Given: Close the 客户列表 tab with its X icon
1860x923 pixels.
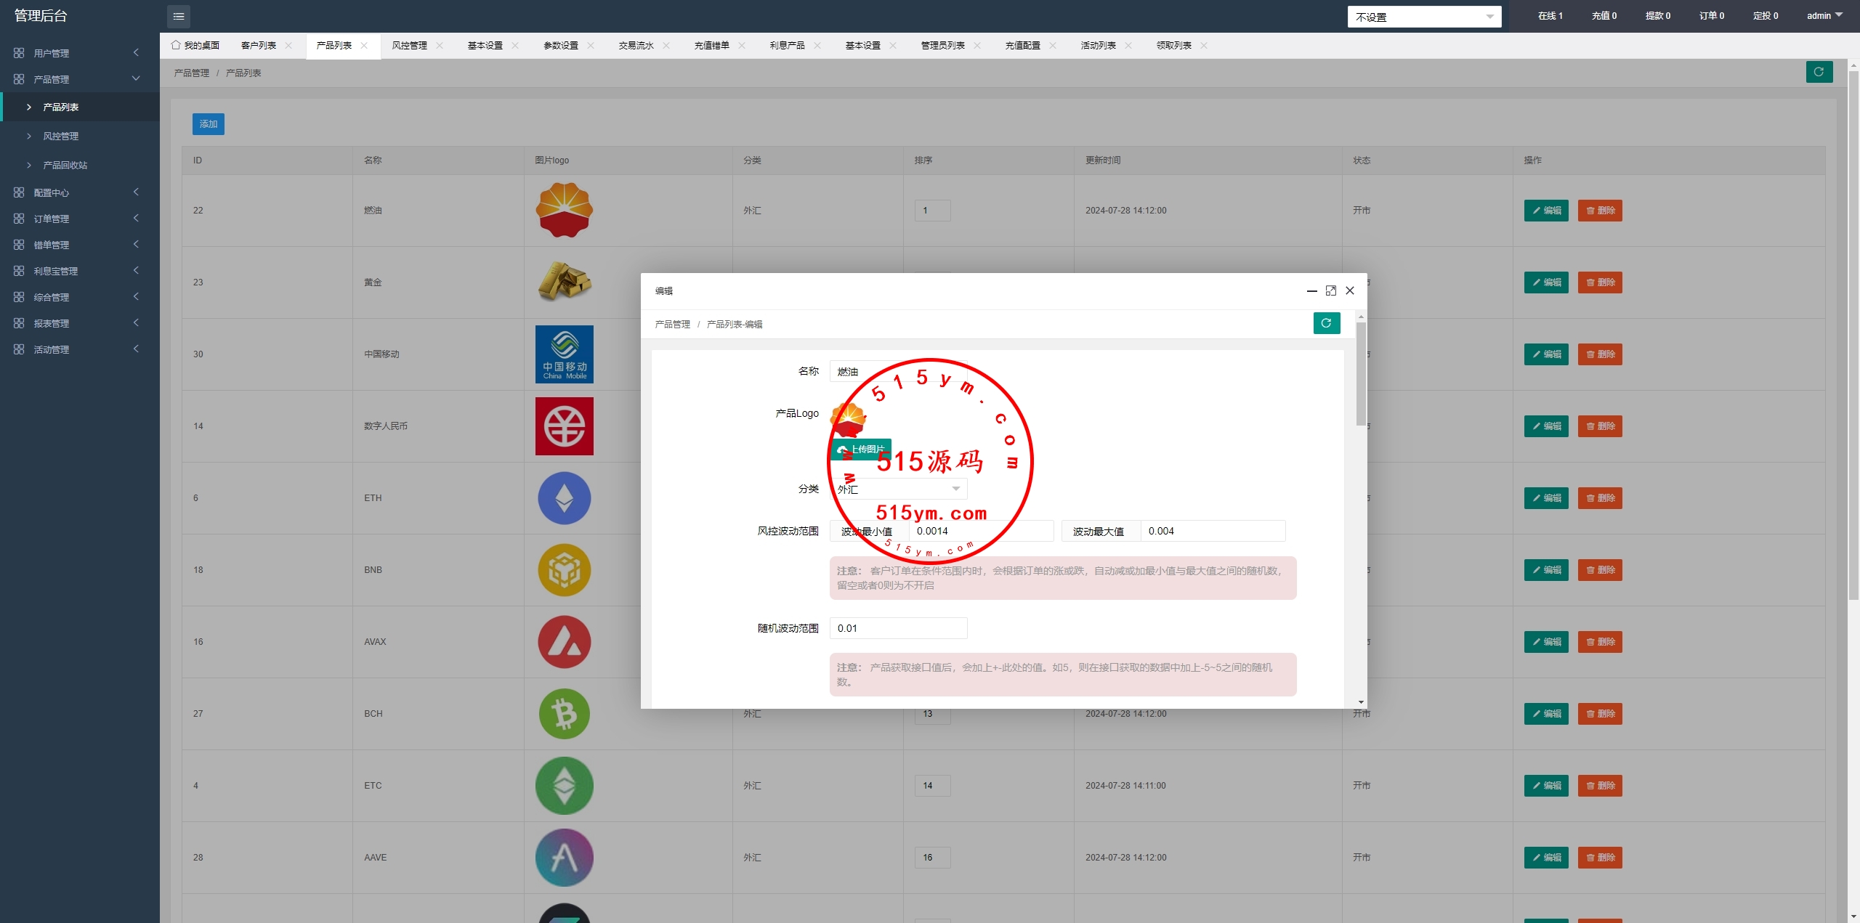Looking at the screenshot, I should pyautogui.click(x=288, y=45).
